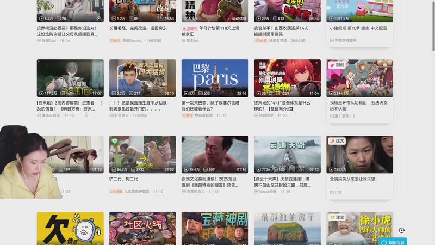Click the circular replay icon above 刷新内容
435x245 pixels.
click(401, 230)
